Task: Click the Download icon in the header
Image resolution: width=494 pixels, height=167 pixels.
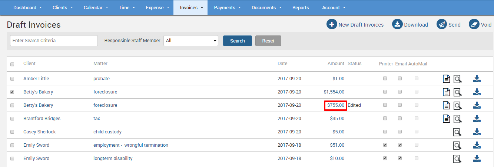Action: pyautogui.click(x=397, y=24)
